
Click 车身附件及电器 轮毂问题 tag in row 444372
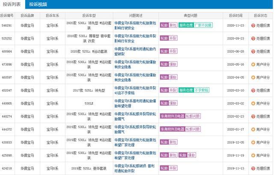tap(180, 129)
